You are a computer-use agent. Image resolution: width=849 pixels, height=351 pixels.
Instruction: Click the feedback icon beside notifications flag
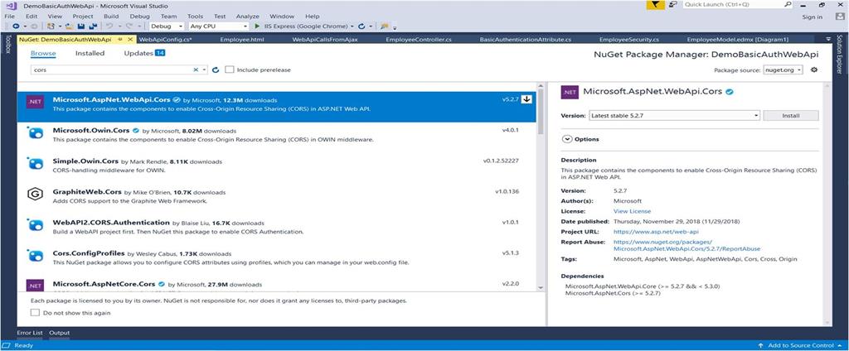(672, 4)
